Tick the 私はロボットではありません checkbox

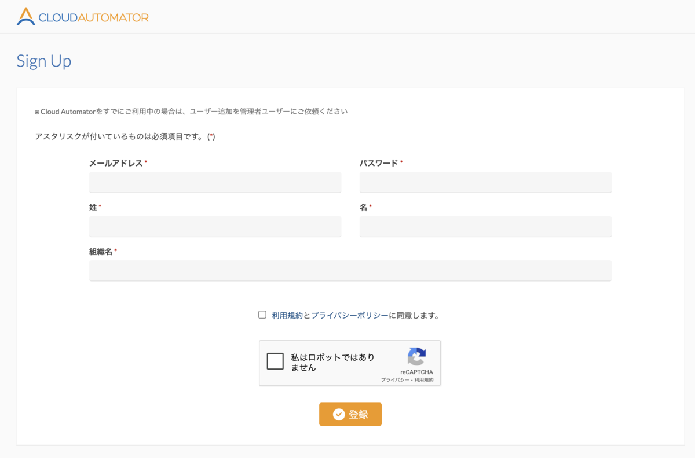coord(275,361)
